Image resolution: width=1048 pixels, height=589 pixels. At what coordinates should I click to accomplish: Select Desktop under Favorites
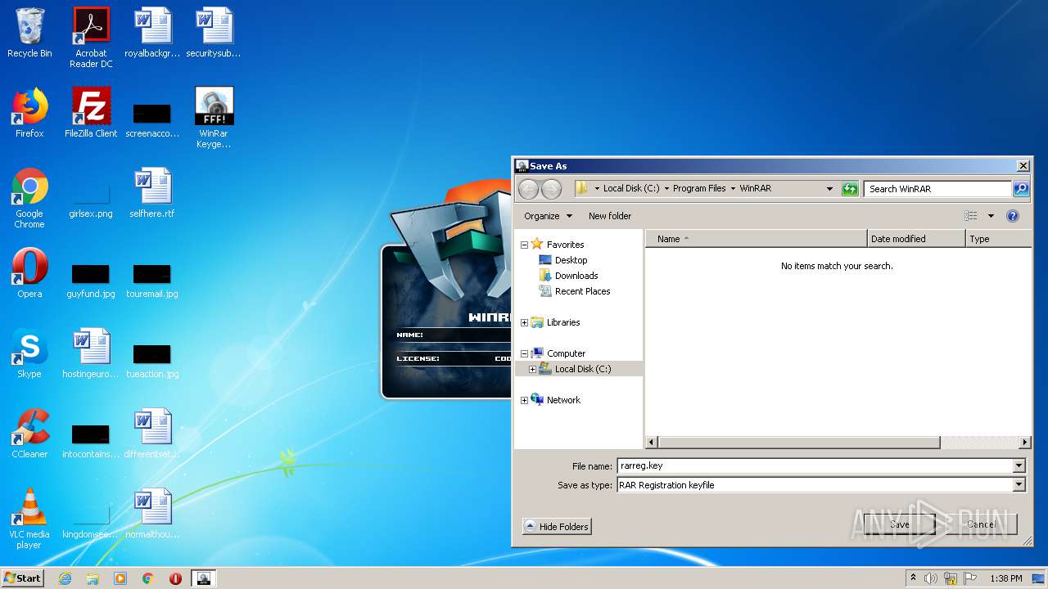click(x=563, y=260)
